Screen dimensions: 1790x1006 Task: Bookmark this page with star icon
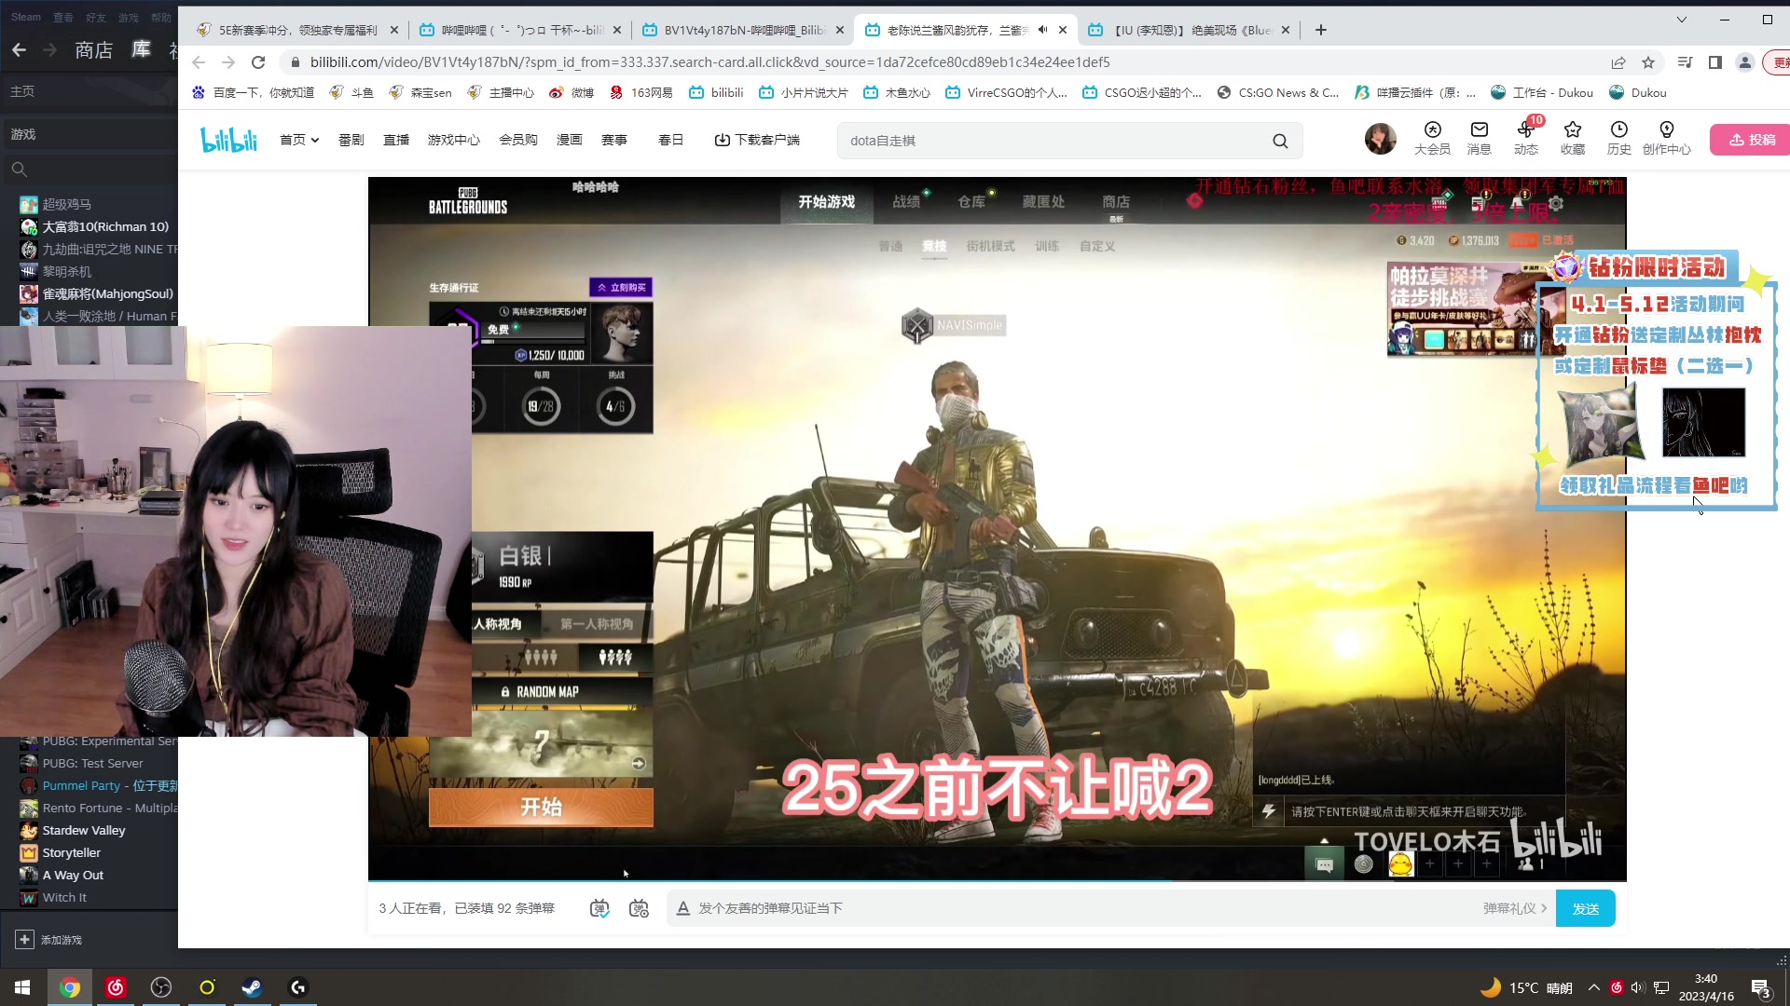click(x=1648, y=62)
